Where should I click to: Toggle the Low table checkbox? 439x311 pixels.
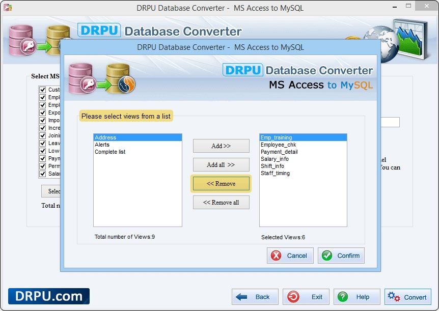click(x=43, y=151)
